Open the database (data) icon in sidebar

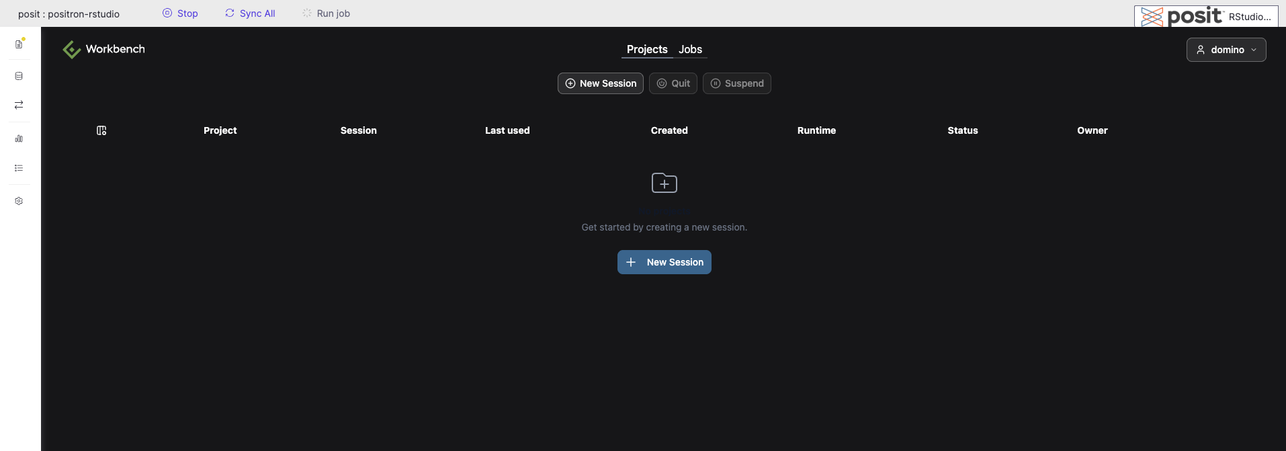(19, 76)
